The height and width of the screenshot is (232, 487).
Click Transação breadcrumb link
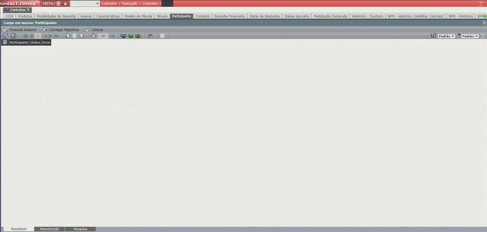click(129, 4)
